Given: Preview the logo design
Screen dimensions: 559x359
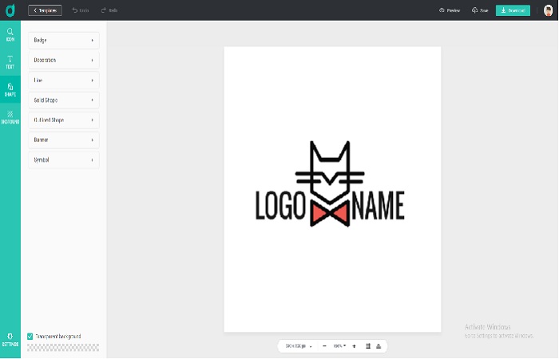Looking at the screenshot, I should (449, 10).
